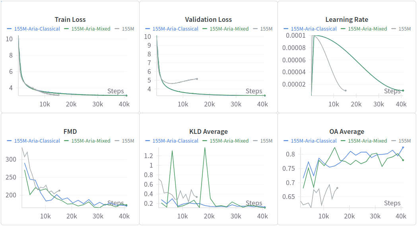
Task: Toggle 155M legend entry in OA Average chart
Action: tap(404, 141)
